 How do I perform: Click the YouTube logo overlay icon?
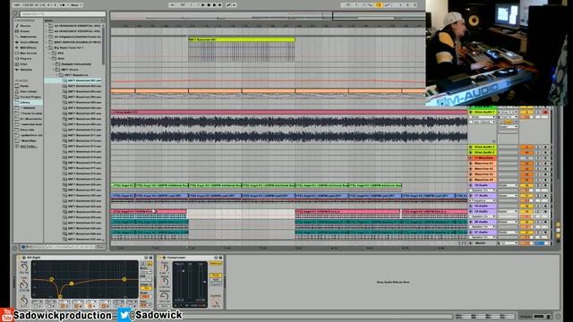(6, 315)
